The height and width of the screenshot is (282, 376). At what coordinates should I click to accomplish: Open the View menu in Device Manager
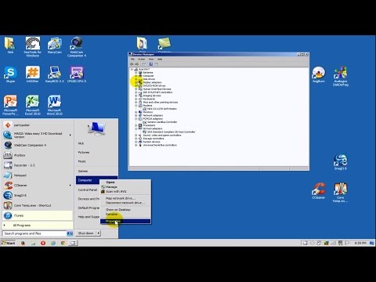pyautogui.click(x=151, y=60)
